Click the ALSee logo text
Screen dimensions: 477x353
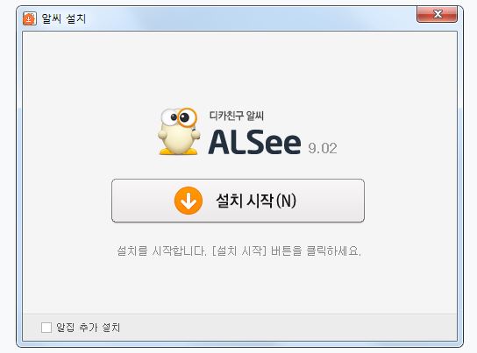(x=254, y=142)
